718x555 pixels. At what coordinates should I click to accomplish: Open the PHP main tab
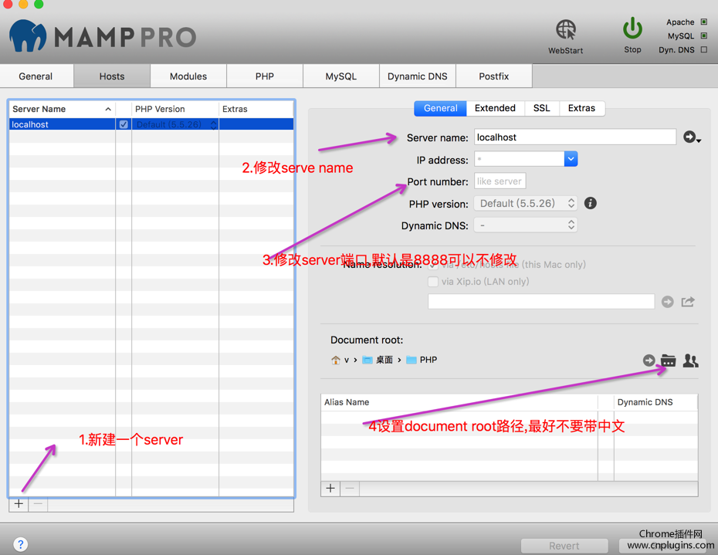tap(265, 76)
